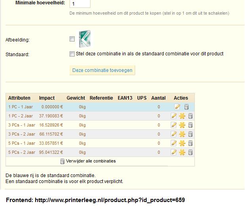Select the 1 PC - 1 Jaar row text

(21, 107)
